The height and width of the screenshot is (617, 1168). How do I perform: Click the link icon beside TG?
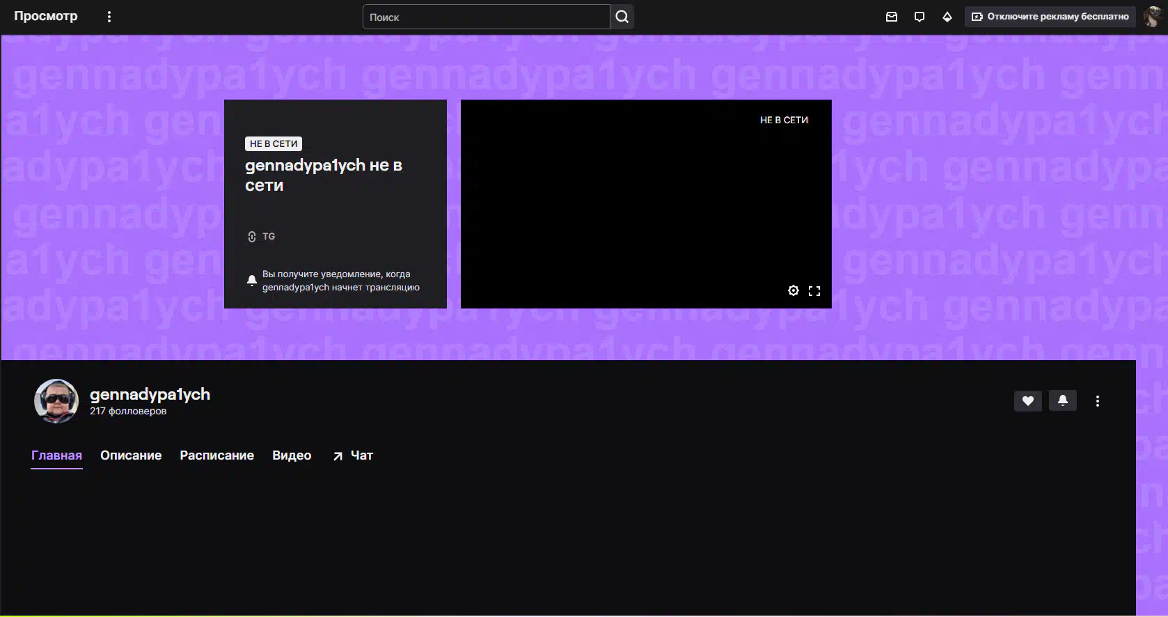(x=252, y=237)
